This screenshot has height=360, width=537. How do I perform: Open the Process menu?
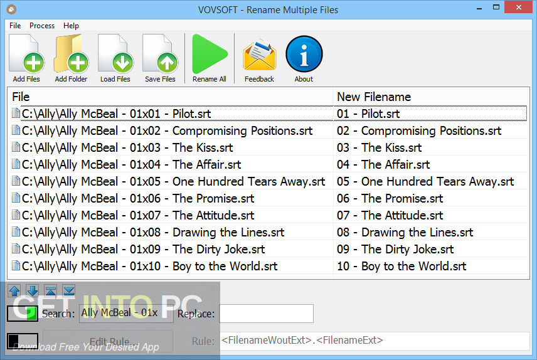click(42, 26)
